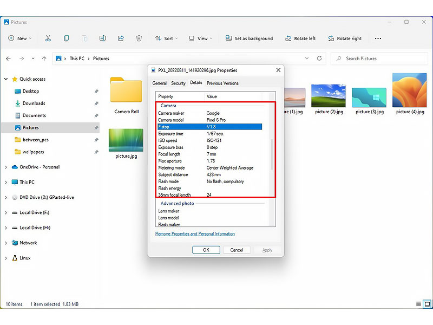Select the Metering mode row
Image resolution: width=433 pixels, height=325 pixels.
pos(209,168)
